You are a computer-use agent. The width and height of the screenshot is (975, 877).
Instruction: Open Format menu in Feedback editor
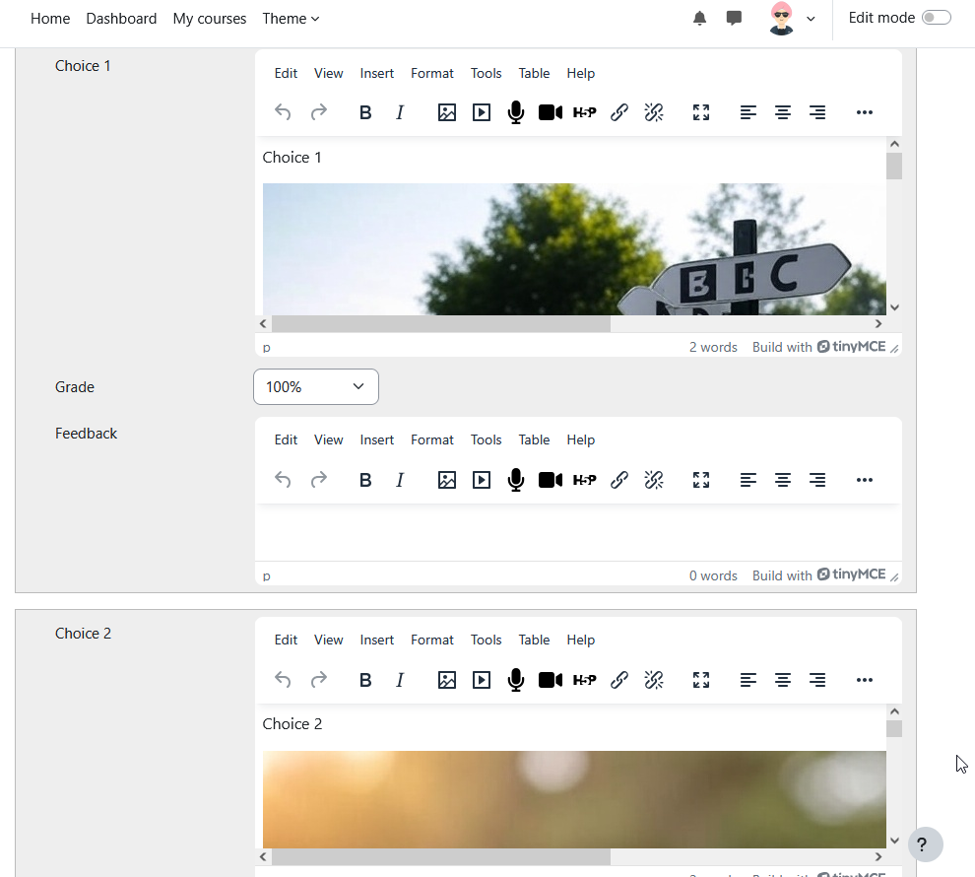432,439
